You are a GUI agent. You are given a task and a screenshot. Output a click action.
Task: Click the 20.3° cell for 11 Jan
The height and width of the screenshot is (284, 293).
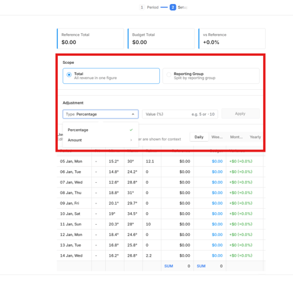click(114, 224)
